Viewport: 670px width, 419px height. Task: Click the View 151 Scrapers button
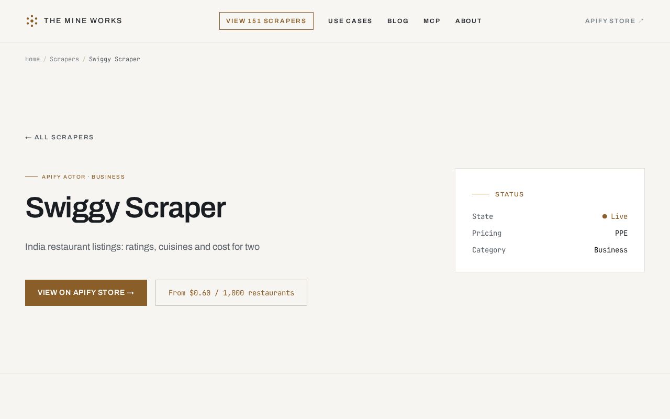(266, 21)
